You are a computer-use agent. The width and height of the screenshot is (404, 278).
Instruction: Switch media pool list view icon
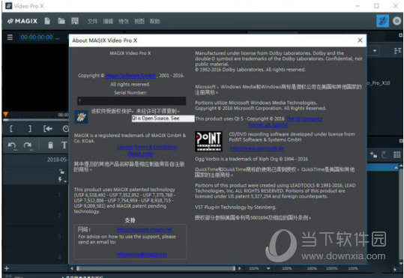click(397, 51)
